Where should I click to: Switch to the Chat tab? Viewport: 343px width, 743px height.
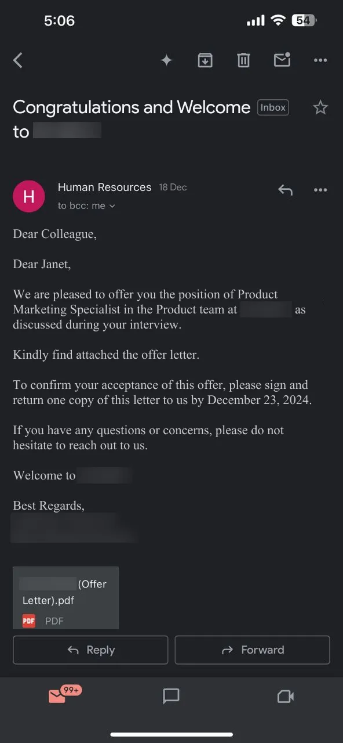click(171, 696)
